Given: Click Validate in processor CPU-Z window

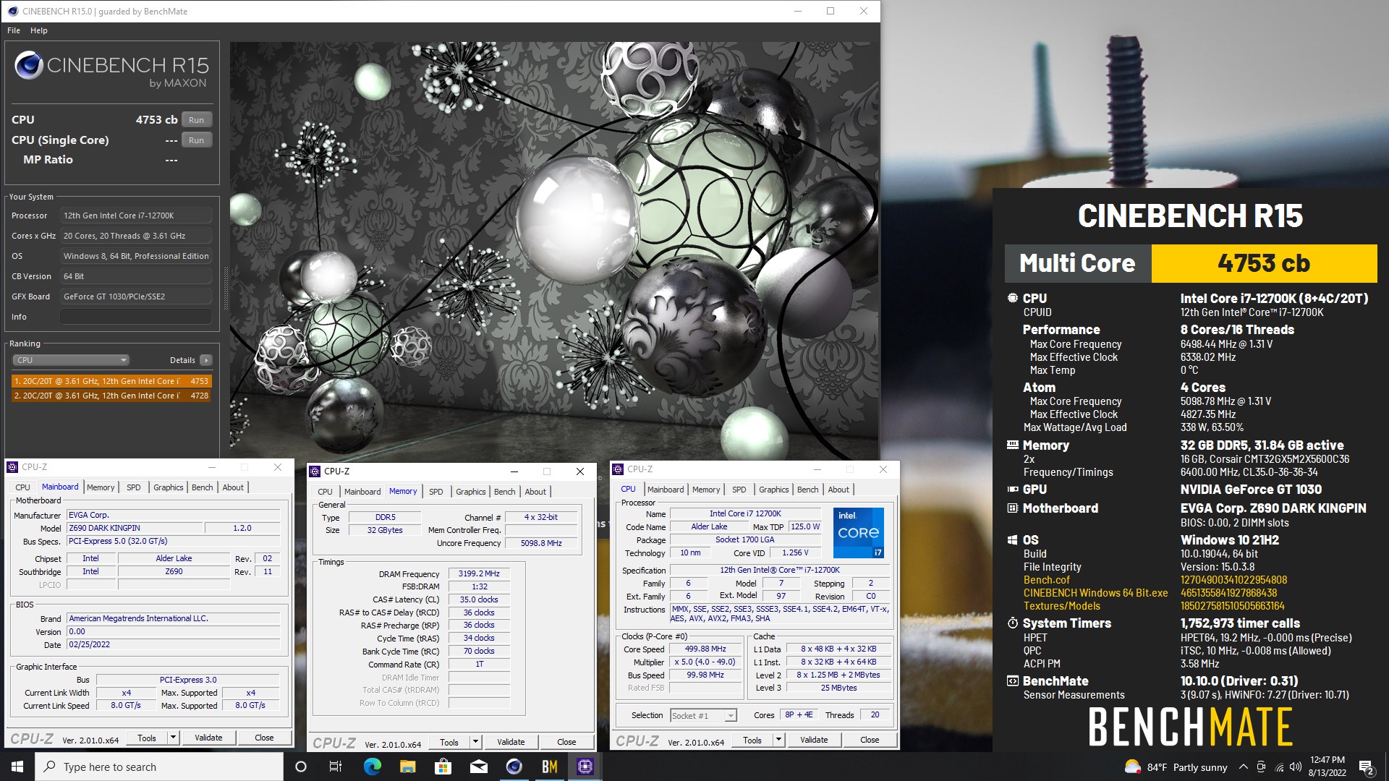Looking at the screenshot, I should click(814, 740).
